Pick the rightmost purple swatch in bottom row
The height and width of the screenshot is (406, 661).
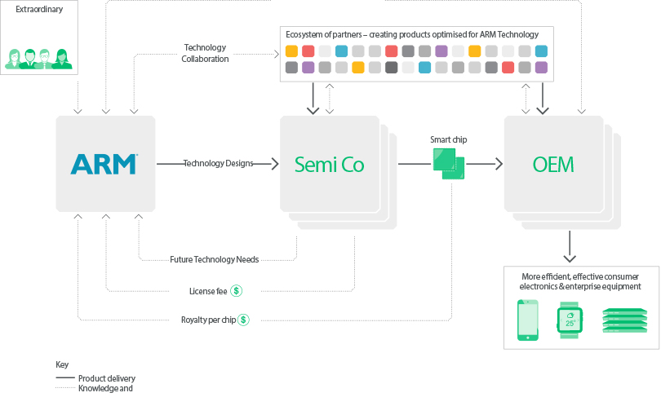pos(541,67)
